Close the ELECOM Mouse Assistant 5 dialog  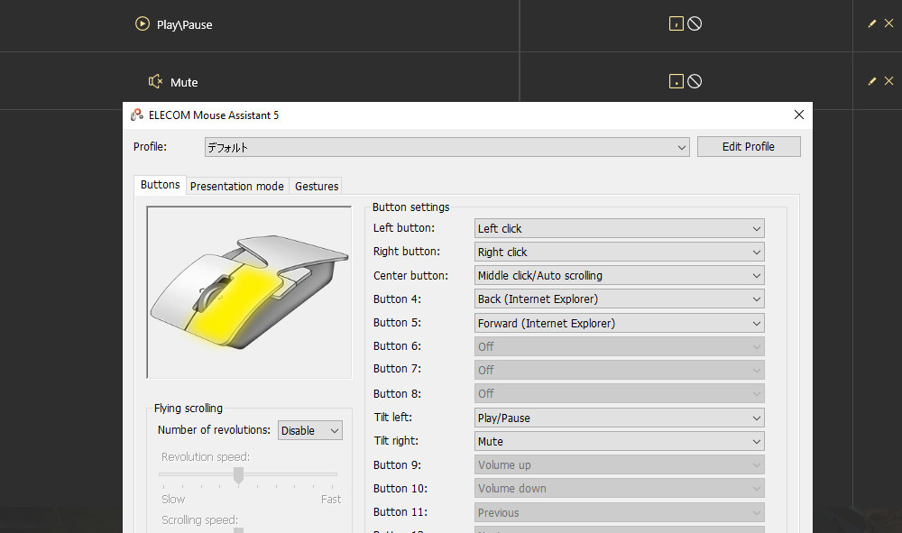(x=799, y=115)
